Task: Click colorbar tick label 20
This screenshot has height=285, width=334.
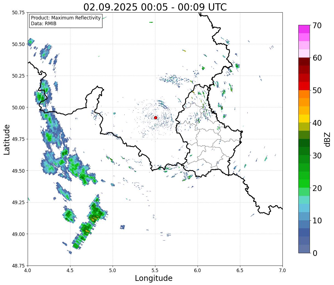Action: pyautogui.click(x=317, y=188)
